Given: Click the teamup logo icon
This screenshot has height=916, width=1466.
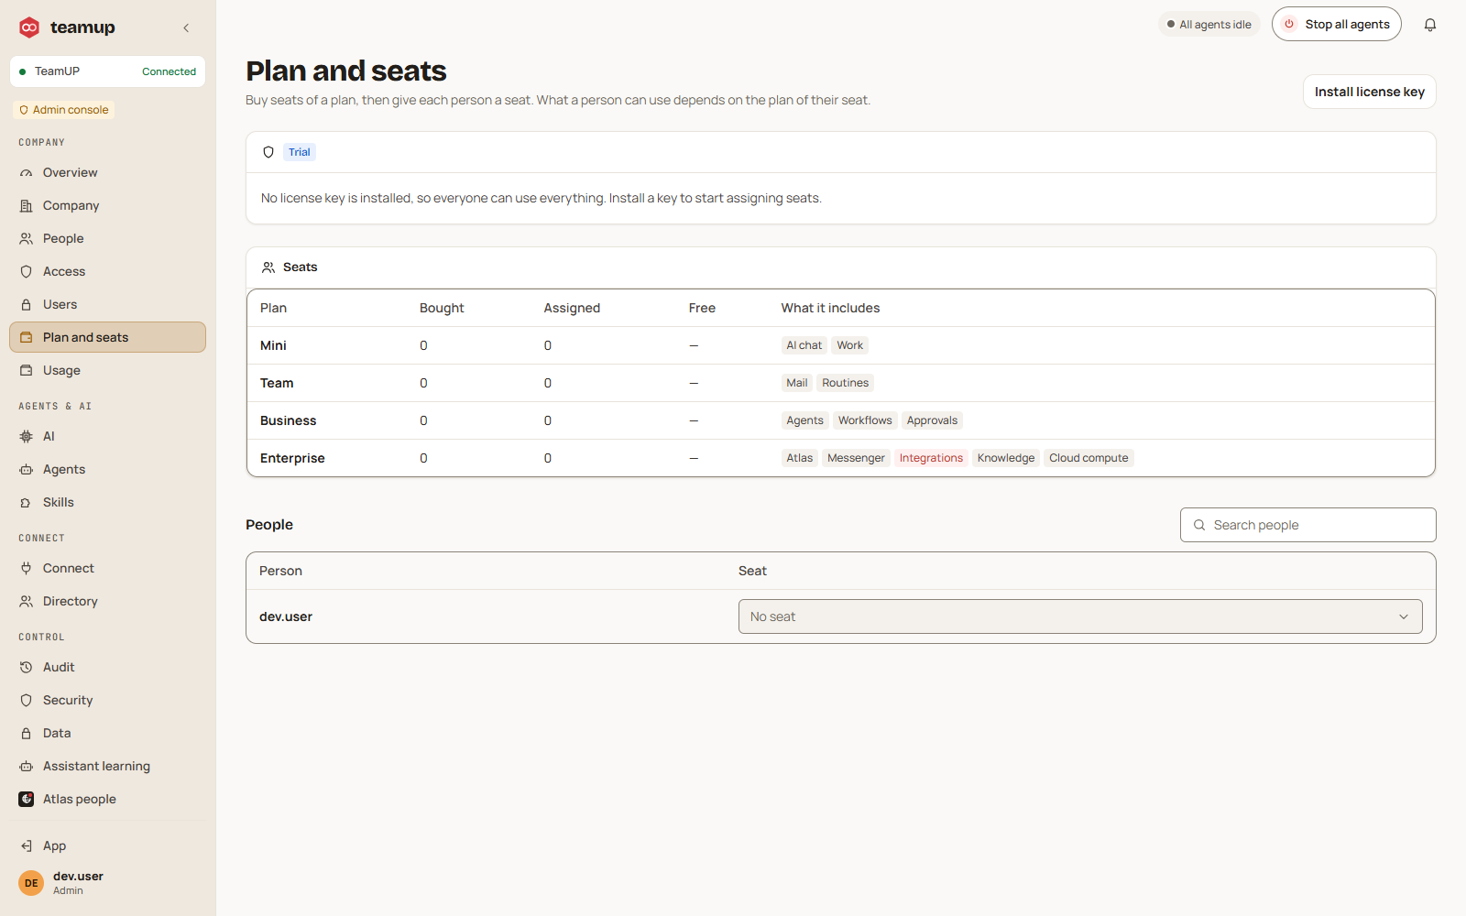Looking at the screenshot, I should point(29,27).
